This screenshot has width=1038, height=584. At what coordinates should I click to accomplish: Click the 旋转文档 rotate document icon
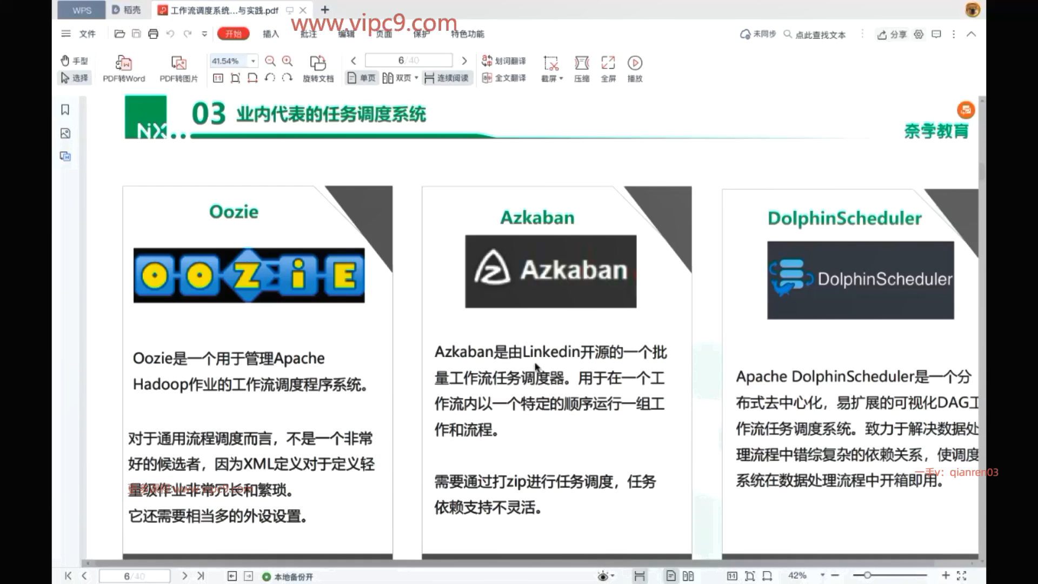tap(318, 63)
